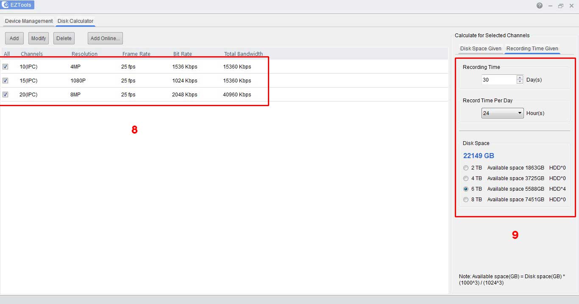Viewport: 579px width, 304px height.
Task: Click the Recording Time days input field
Action: point(498,79)
